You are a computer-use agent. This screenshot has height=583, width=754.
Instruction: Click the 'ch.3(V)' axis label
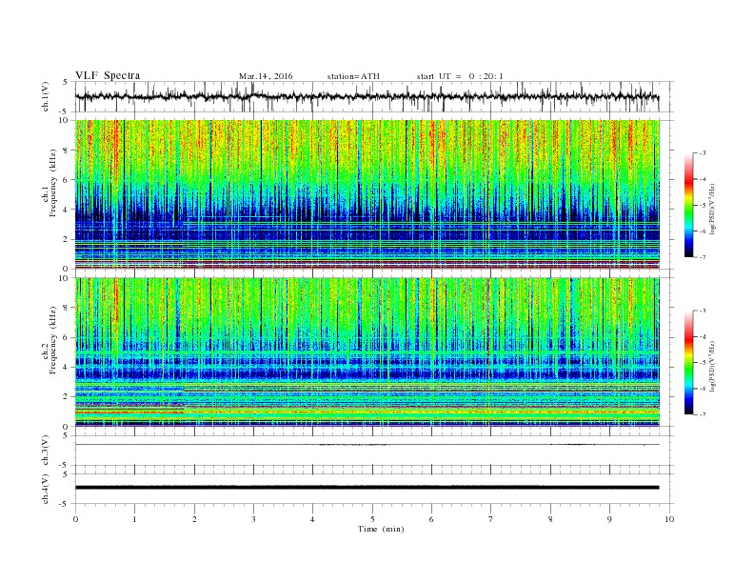46,451
